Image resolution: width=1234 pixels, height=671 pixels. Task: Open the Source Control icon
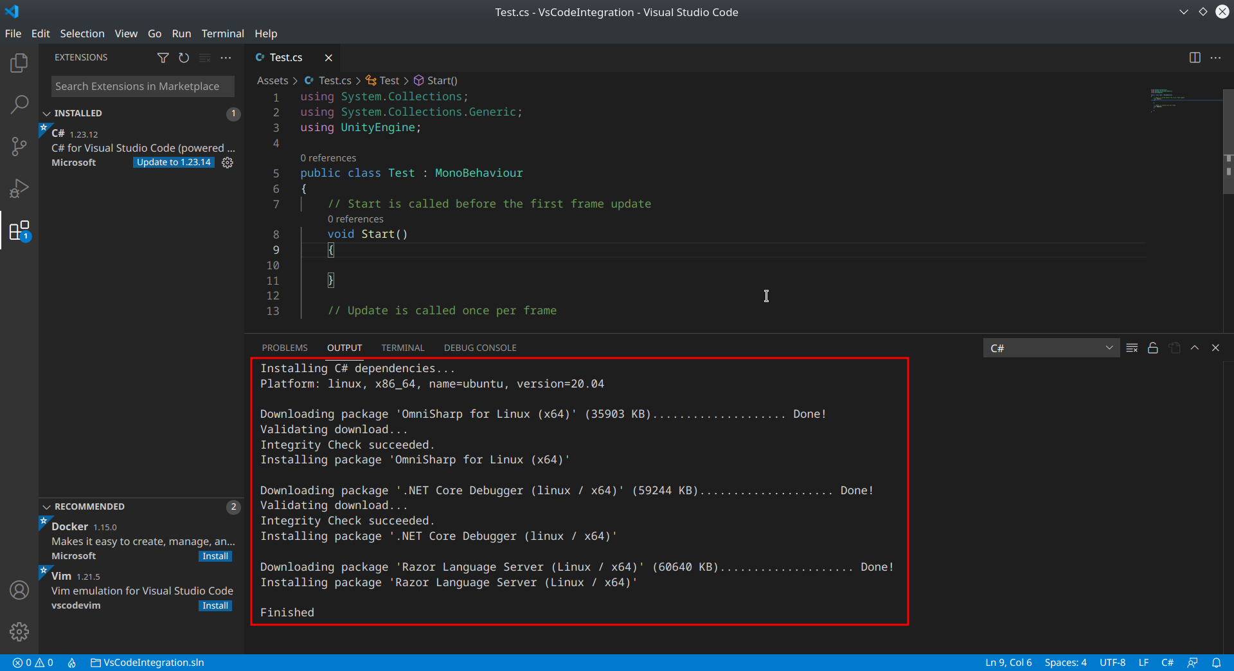[x=19, y=146]
